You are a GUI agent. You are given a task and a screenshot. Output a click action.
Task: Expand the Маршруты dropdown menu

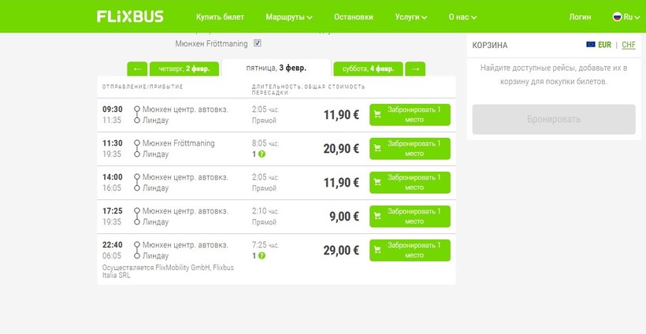coord(289,17)
